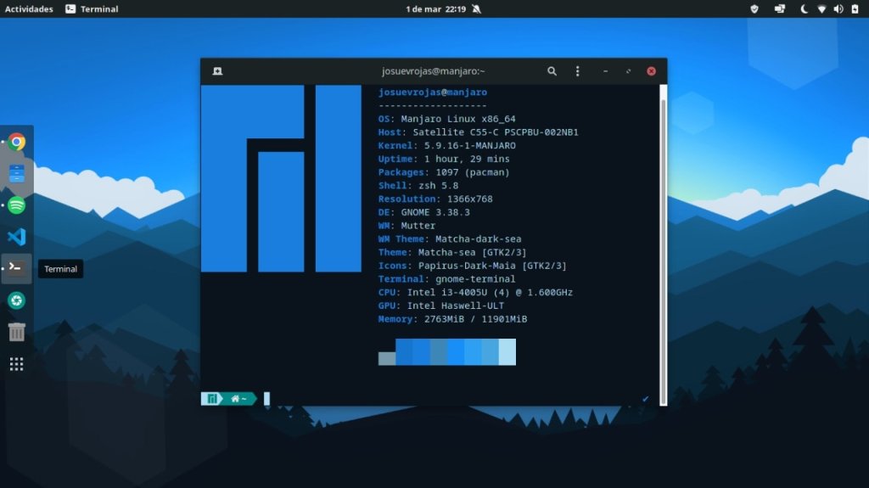Open the file manager from dock
This screenshot has height=488, width=869.
tap(17, 174)
